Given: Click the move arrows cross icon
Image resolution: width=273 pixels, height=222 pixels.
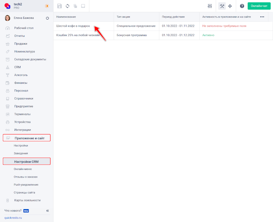Looking at the screenshot, I should [230, 6].
